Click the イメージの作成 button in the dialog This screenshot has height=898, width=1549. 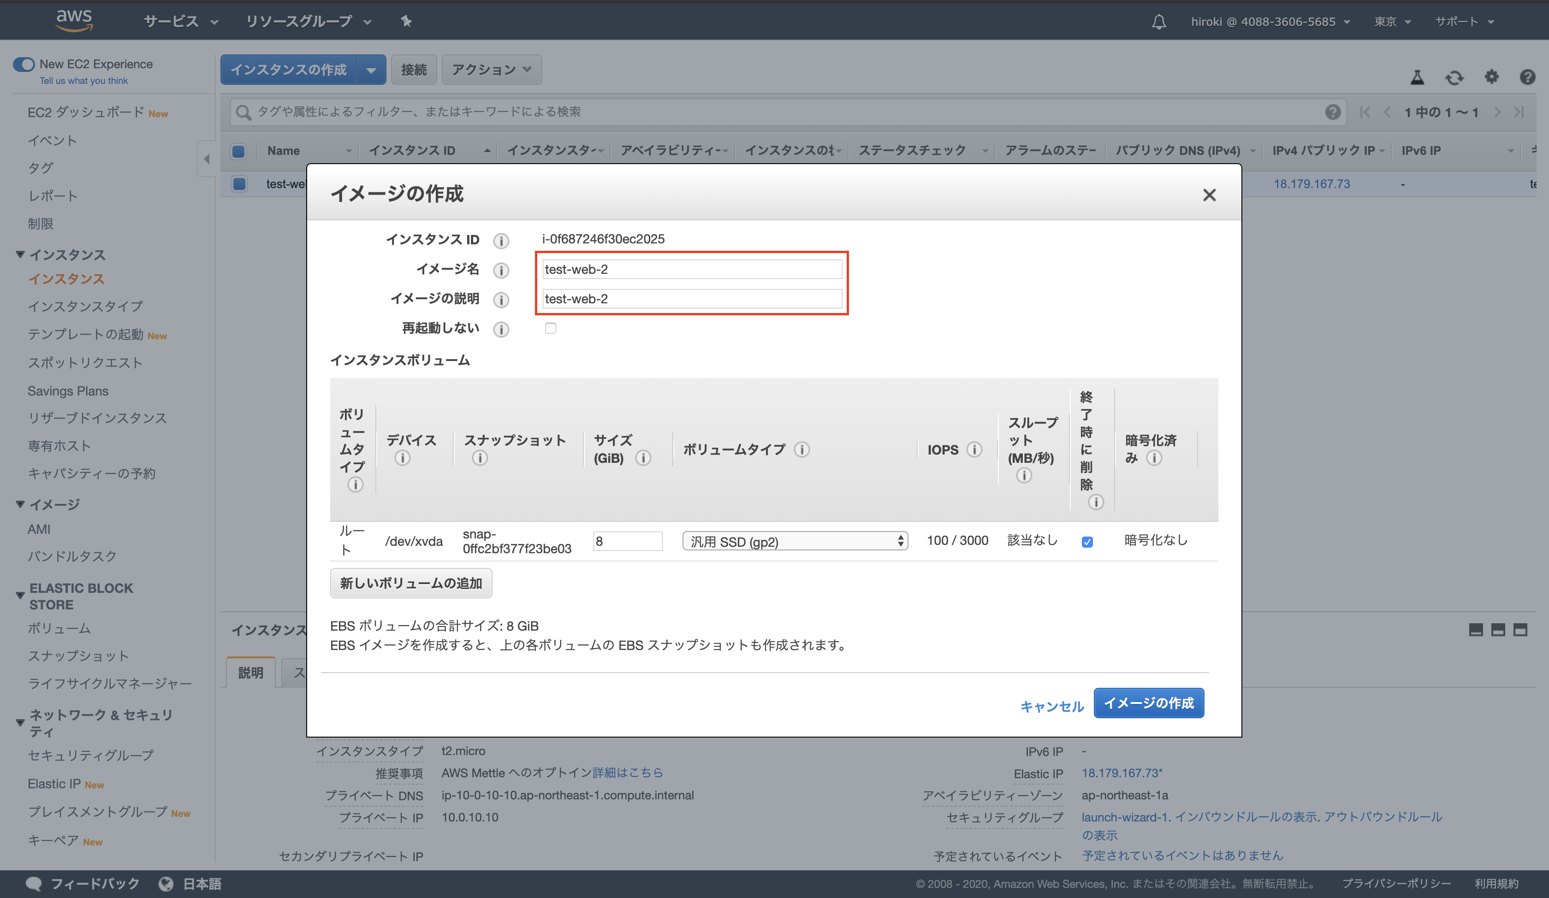[1148, 703]
